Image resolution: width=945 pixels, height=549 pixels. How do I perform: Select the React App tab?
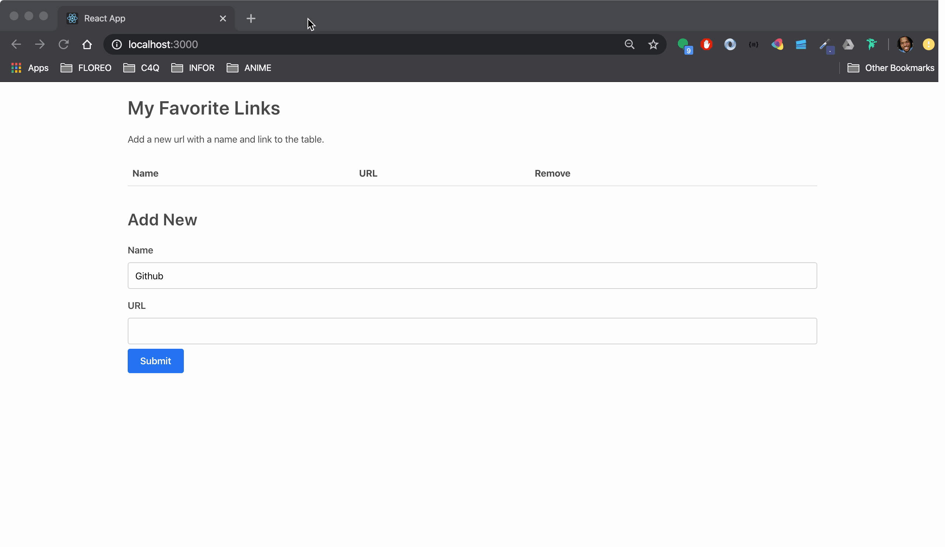(x=142, y=18)
